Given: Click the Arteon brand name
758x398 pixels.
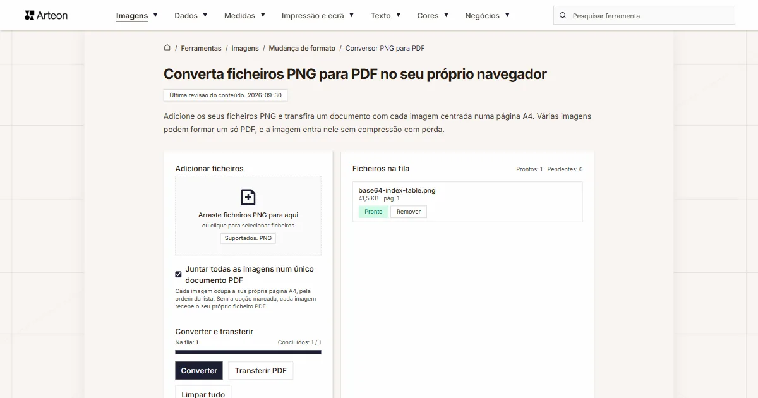Looking at the screenshot, I should 52,15.
